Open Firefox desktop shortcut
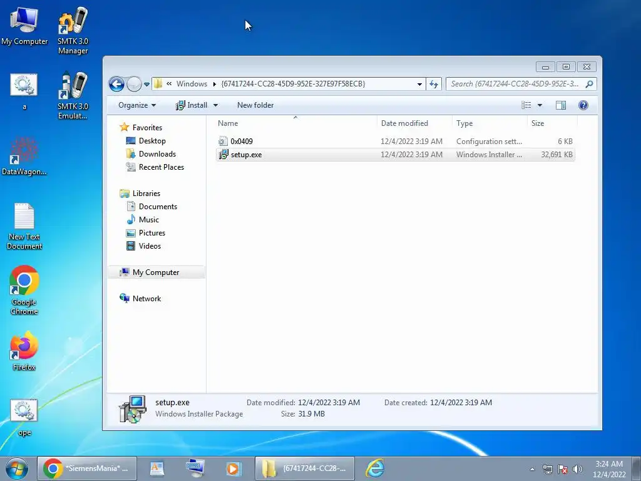Screen dimensions: 641x481 pyautogui.click(x=24, y=351)
